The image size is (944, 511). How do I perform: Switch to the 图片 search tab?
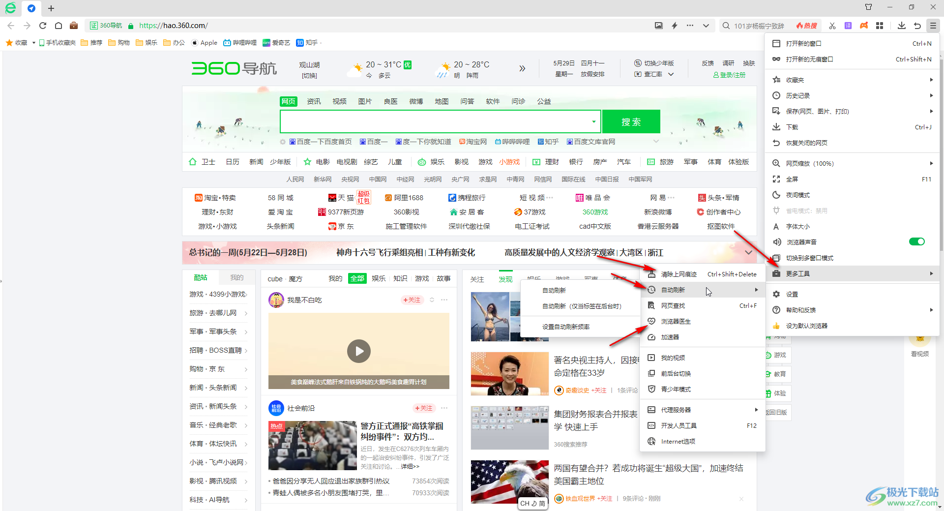pos(365,101)
